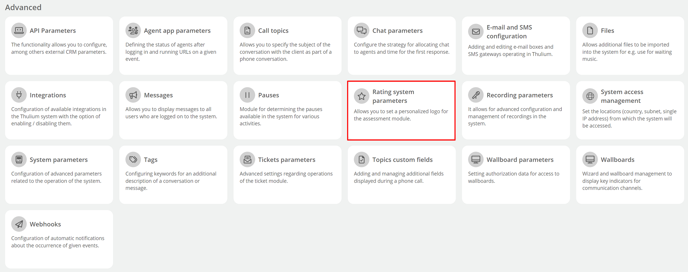Open Recording parameters heading
688x272 pixels.
pyautogui.click(x=519, y=95)
